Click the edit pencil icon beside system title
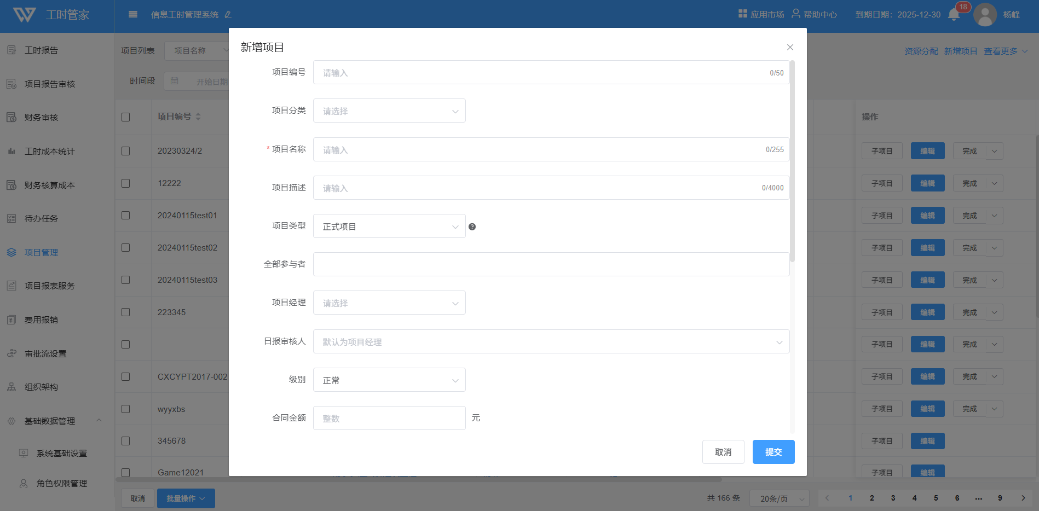 [x=228, y=15]
